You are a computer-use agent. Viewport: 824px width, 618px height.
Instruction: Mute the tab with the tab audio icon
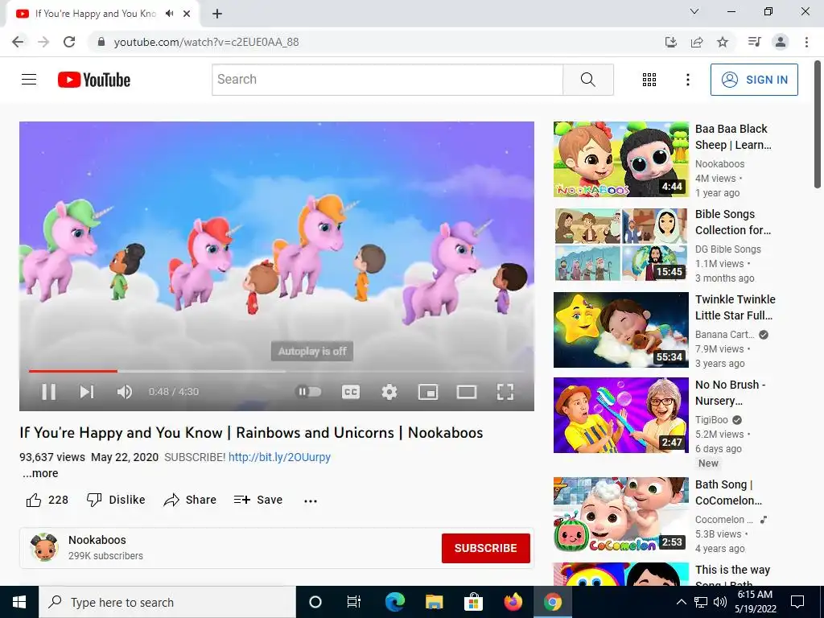169,14
